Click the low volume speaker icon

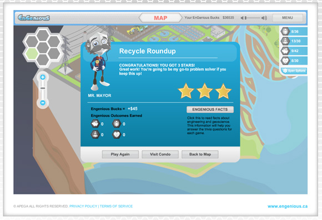[242, 18]
